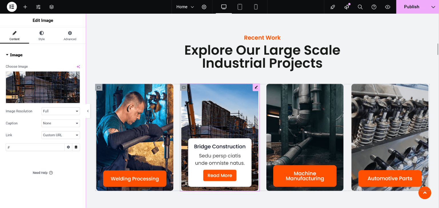Open the Home page selector dropdown
Viewport: 439px width, 208px height.
[185, 7]
